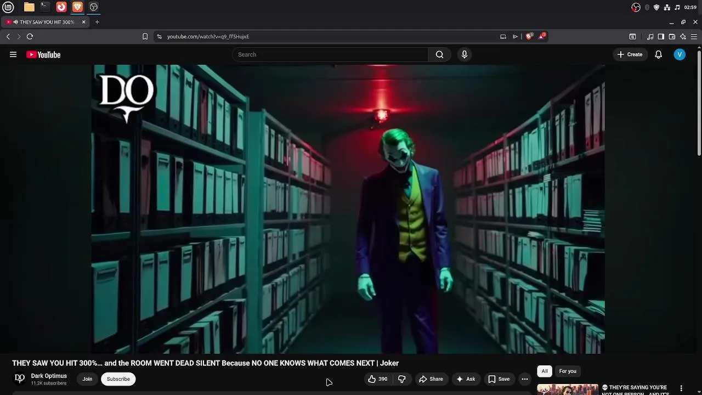Viewport: 702px width, 395px height.
Task: Open the Dark Optimus channel avatar
Action: point(20,379)
